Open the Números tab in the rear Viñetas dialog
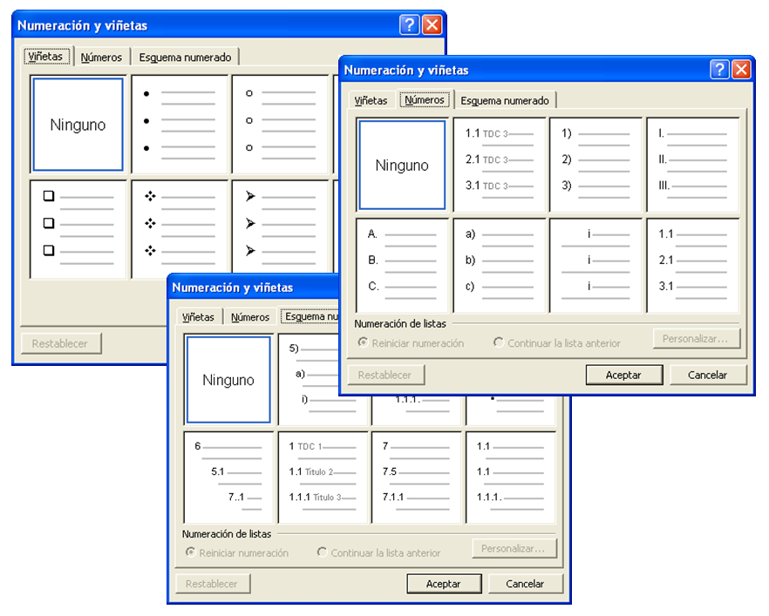Viewport: 769px width, 616px height. [101, 58]
